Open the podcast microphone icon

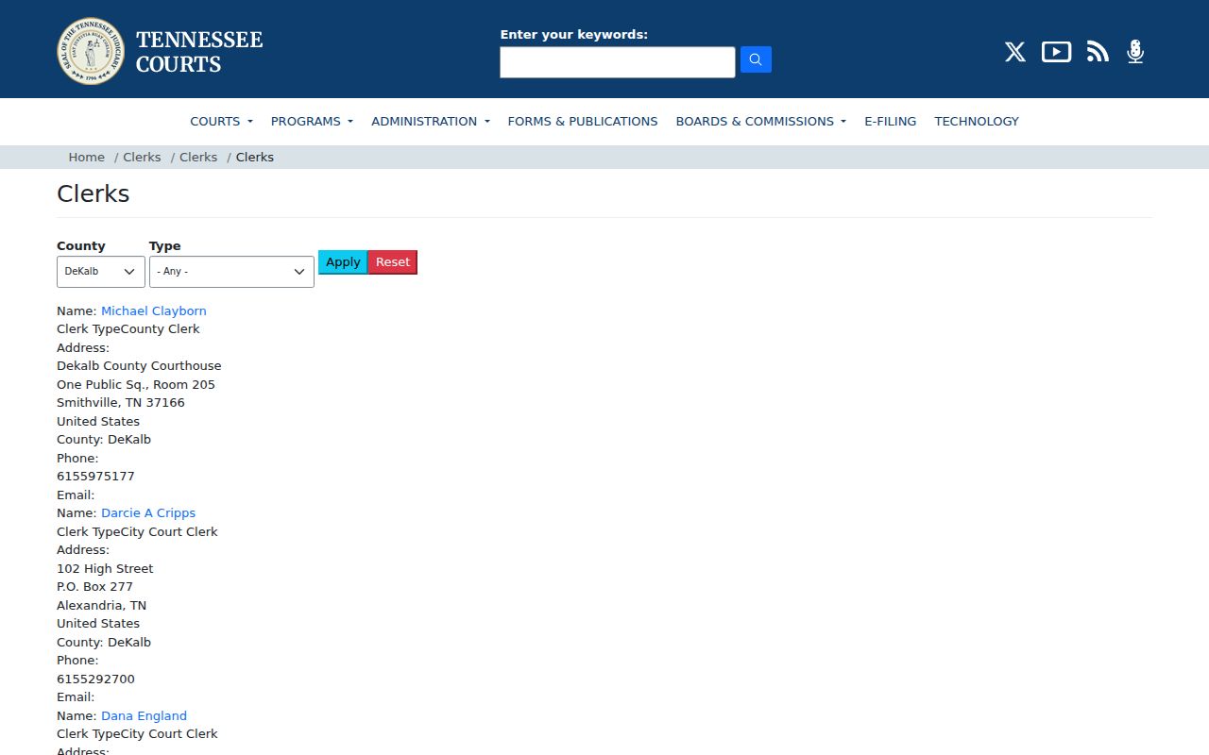1135,52
